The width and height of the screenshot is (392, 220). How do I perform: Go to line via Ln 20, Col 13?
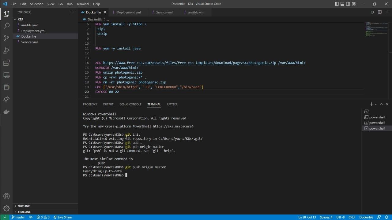click(307, 217)
